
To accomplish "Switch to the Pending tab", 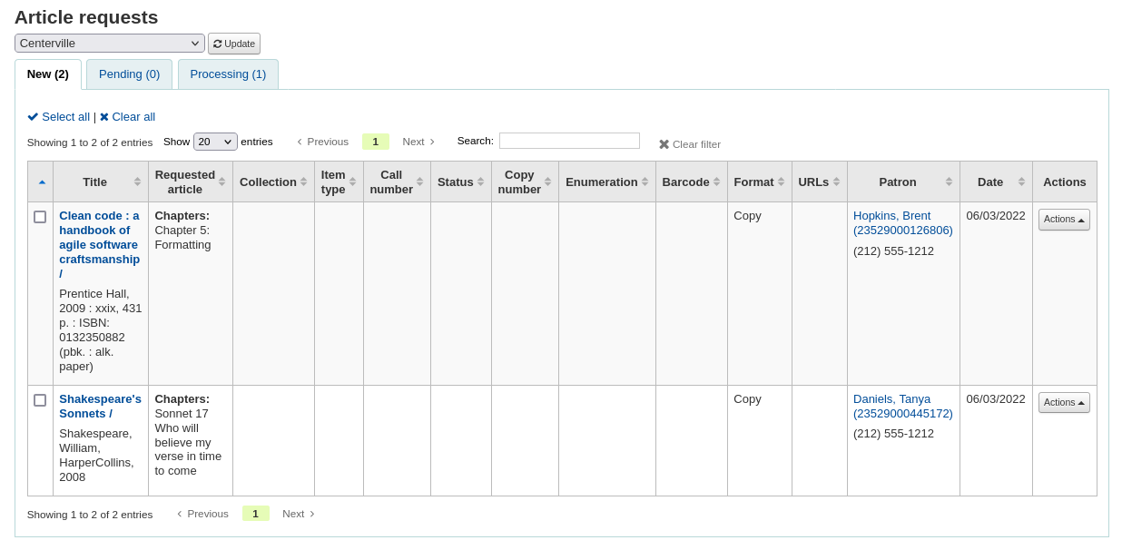I will click(129, 74).
